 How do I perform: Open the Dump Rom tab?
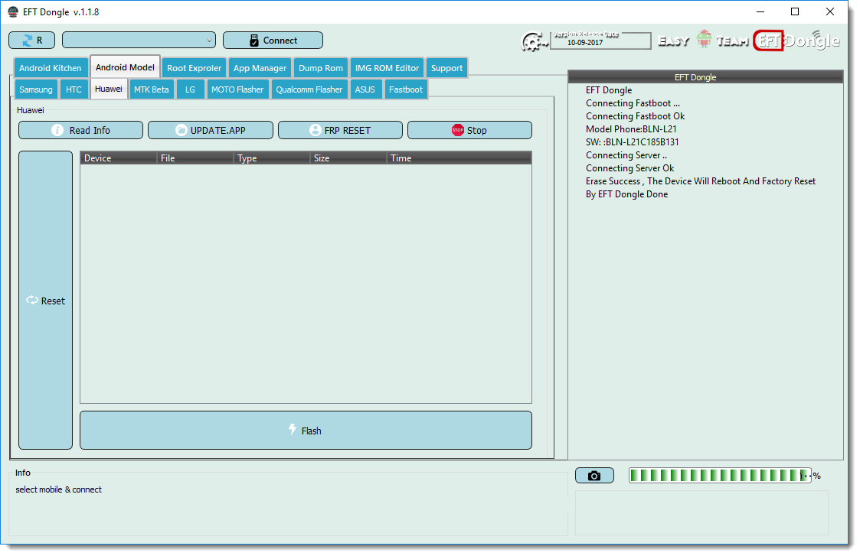point(321,68)
